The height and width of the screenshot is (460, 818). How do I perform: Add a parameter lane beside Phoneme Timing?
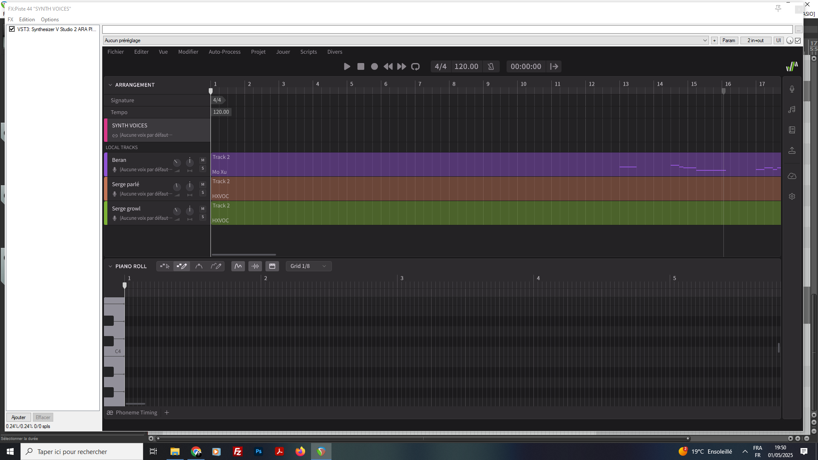[x=167, y=413]
